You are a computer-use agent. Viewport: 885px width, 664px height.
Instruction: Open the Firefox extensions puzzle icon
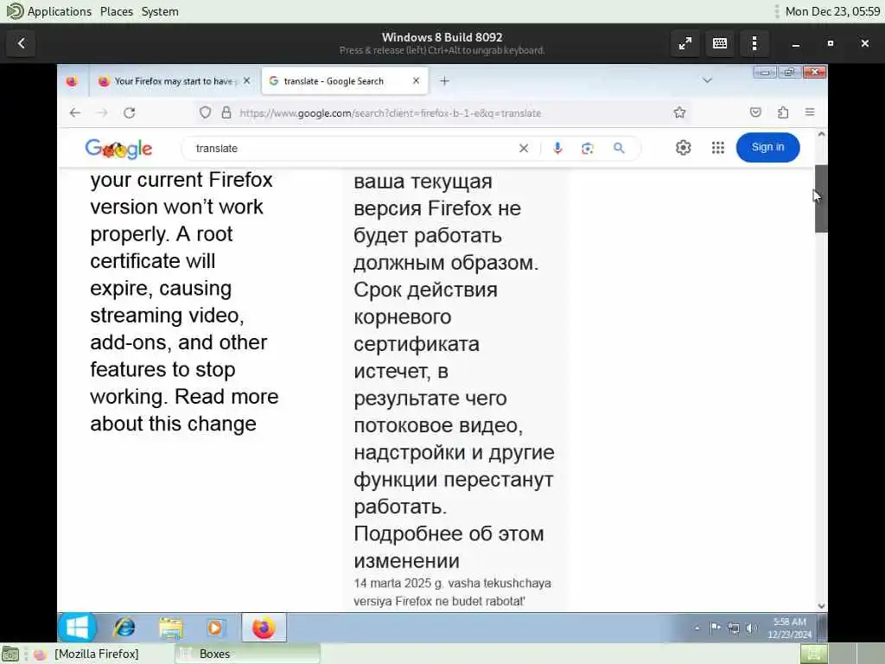click(783, 112)
